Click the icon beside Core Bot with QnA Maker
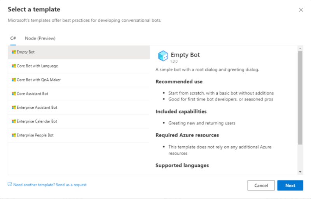This screenshot has height=199, width=311. (14, 80)
